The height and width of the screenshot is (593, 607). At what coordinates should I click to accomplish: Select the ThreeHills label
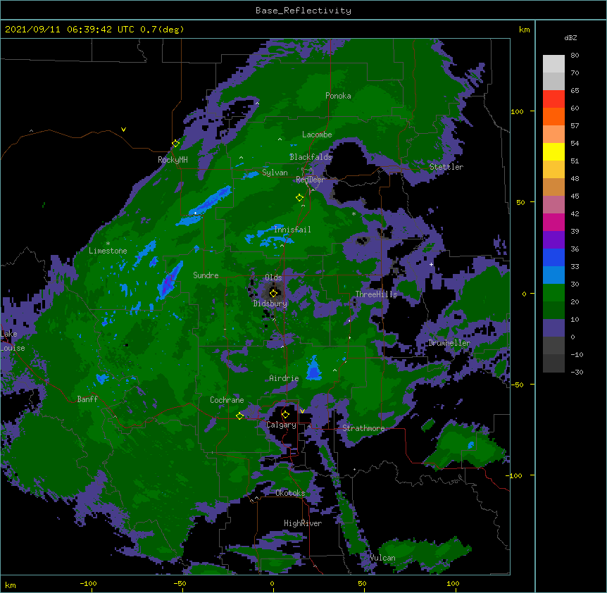click(376, 294)
